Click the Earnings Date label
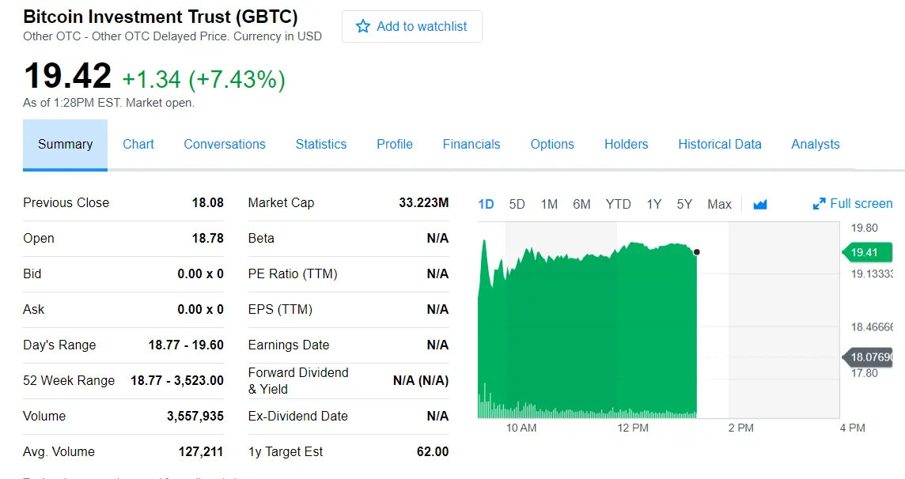This screenshot has height=479, width=905. click(x=289, y=345)
